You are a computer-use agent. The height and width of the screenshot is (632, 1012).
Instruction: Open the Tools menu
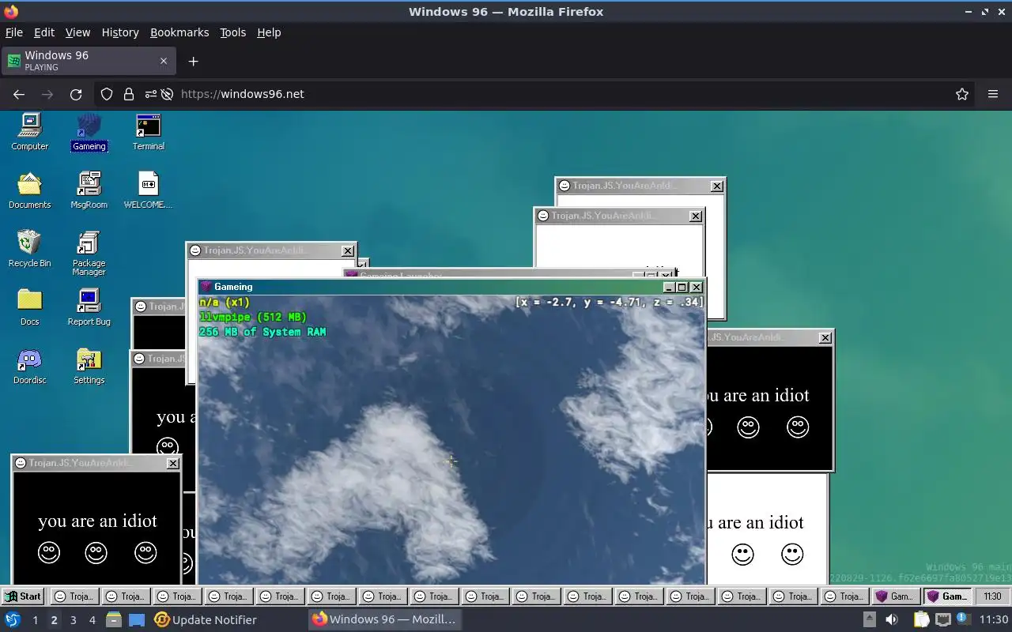pos(232,32)
